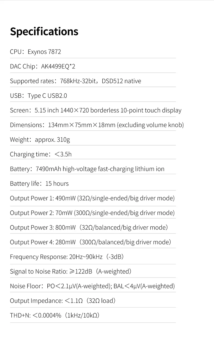The image size is (214, 353).
Task: Click Output Power 2: 70mW row
Action: [x=92, y=213]
